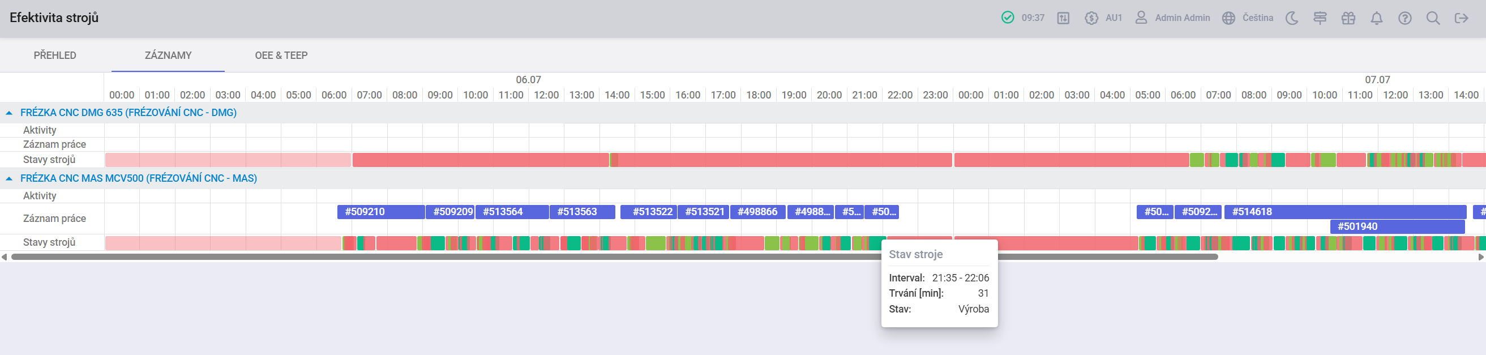Select work record #501940
The width and height of the screenshot is (1486, 355).
[1397, 227]
